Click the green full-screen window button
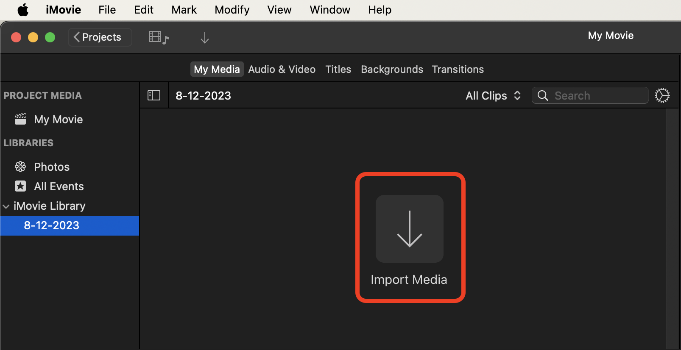 (50, 37)
